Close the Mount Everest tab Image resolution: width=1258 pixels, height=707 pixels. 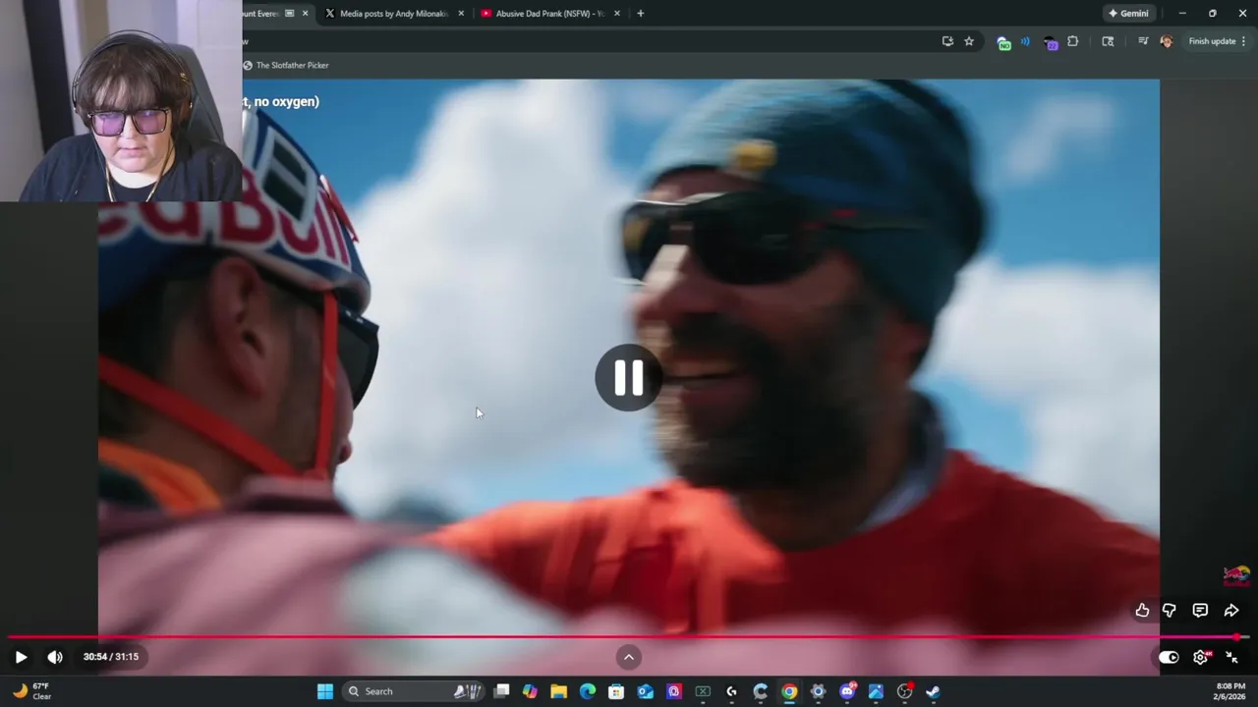tap(305, 14)
